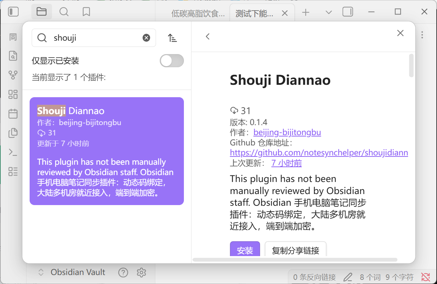The height and width of the screenshot is (284, 437).
Task: Expand the Obsidian Vault switcher
Action: [41, 272]
